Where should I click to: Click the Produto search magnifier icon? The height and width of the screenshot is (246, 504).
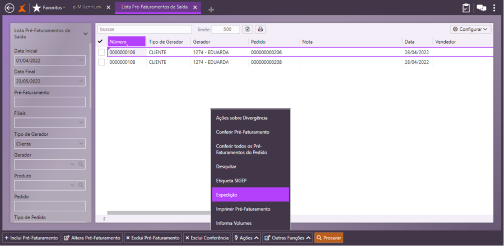pyautogui.click(x=81, y=185)
